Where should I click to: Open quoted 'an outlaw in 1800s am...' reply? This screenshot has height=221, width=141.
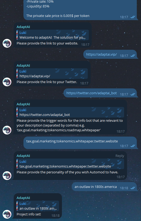(x=38, y=206)
